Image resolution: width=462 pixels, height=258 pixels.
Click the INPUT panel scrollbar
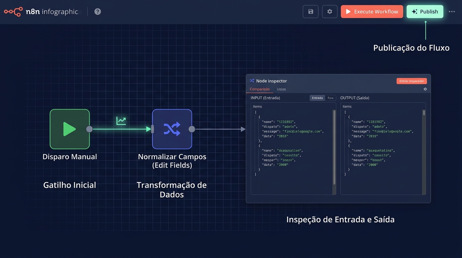click(334, 147)
